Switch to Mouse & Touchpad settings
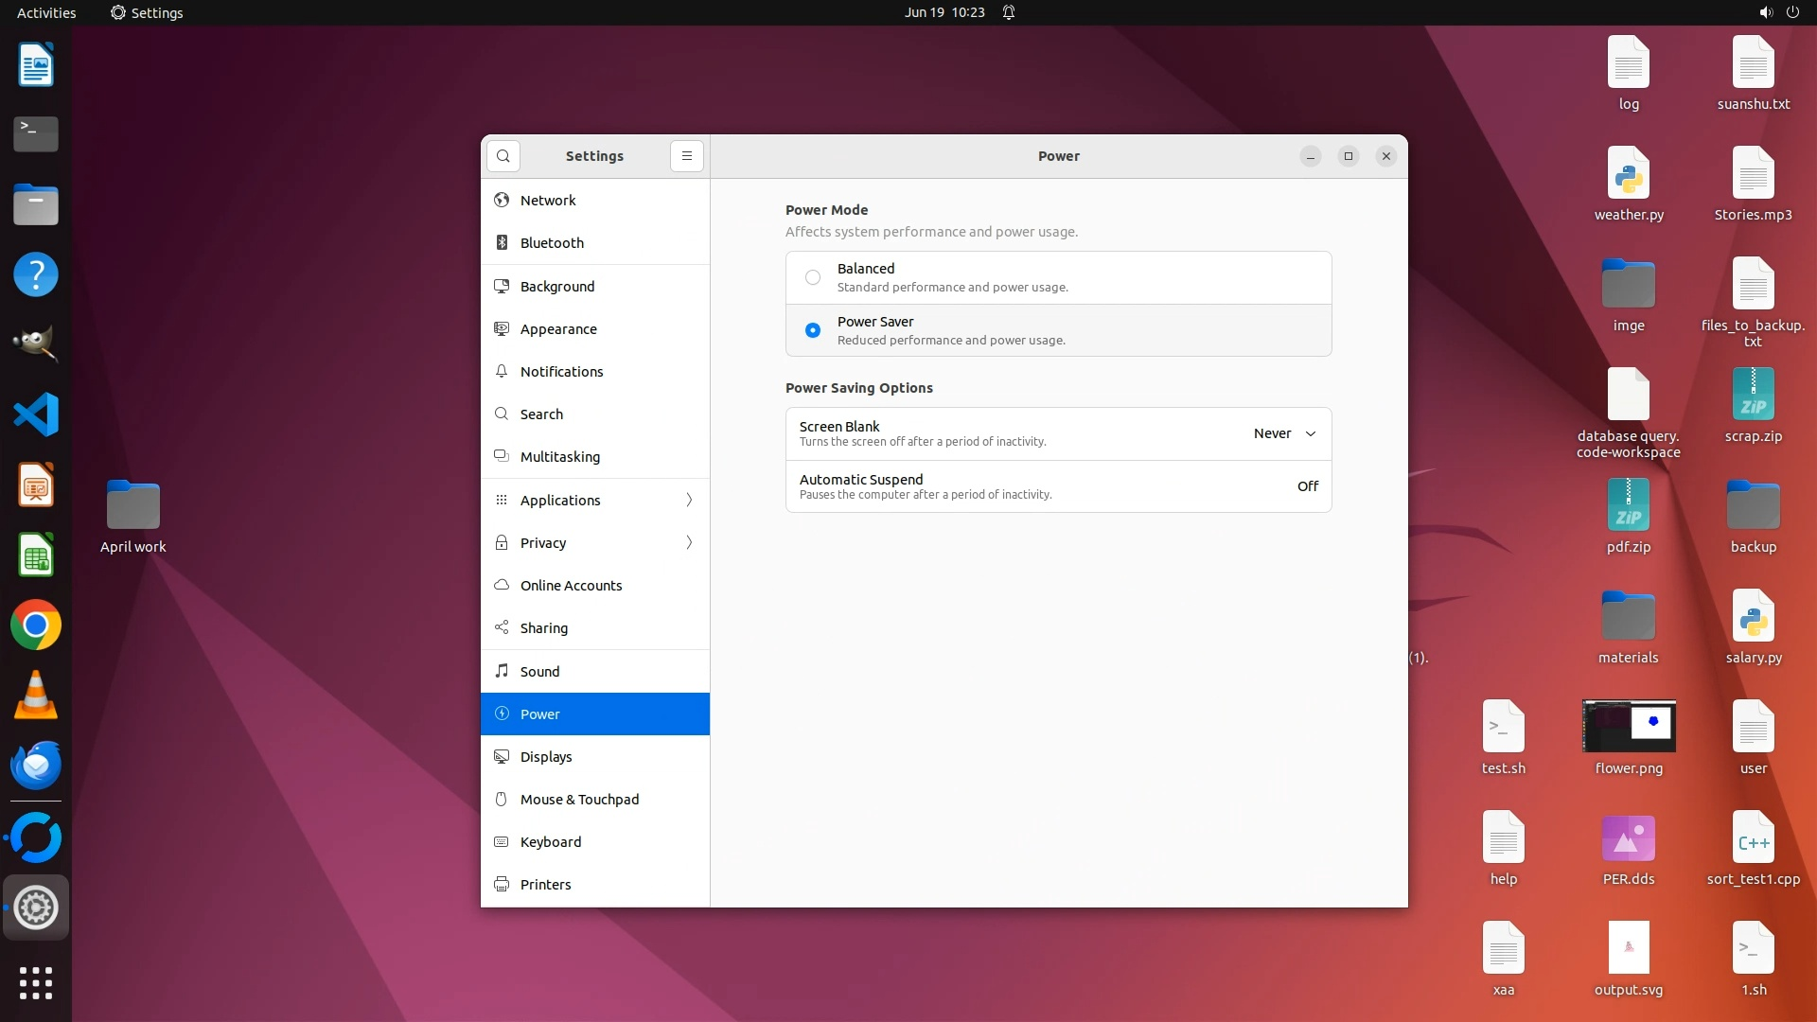The height and width of the screenshot is (1022, 1817). pos(579,800)
